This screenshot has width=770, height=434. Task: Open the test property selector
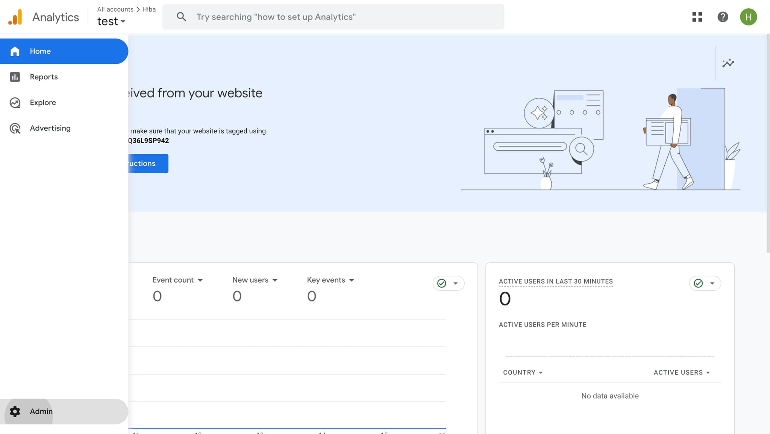(x=111, y=21)
